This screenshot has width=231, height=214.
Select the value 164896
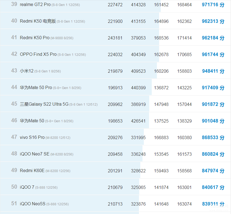(x=161, y=21)
